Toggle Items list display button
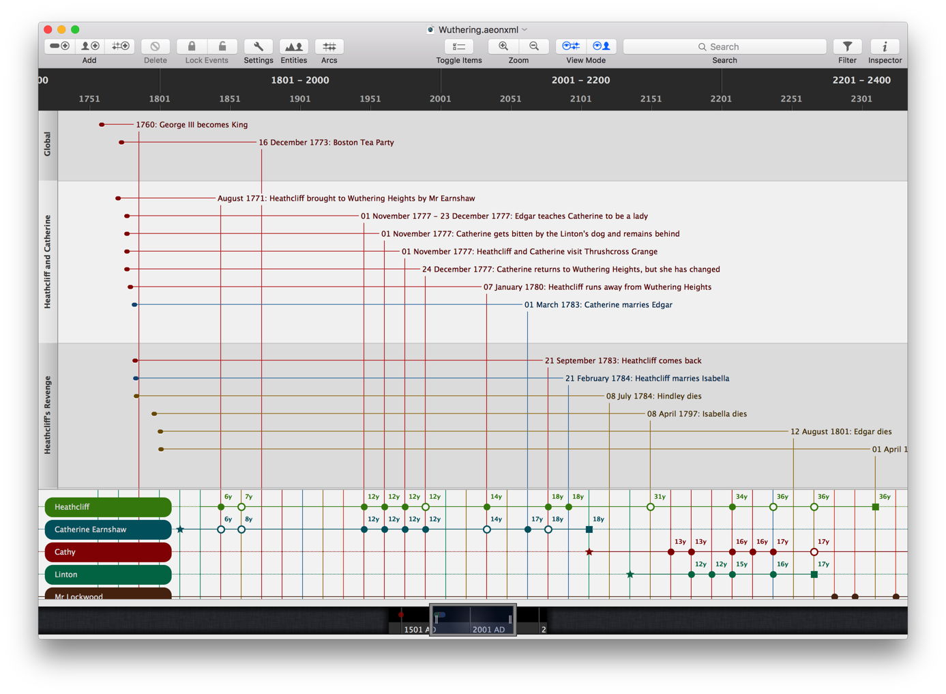 pos(459,46)
